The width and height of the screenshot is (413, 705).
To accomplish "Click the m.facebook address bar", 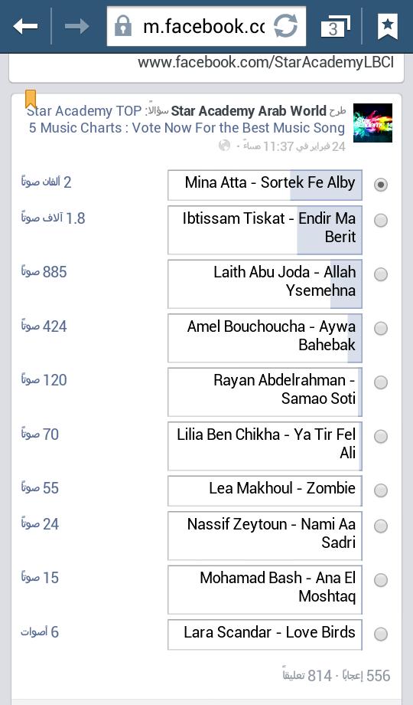I will point(203,26).
